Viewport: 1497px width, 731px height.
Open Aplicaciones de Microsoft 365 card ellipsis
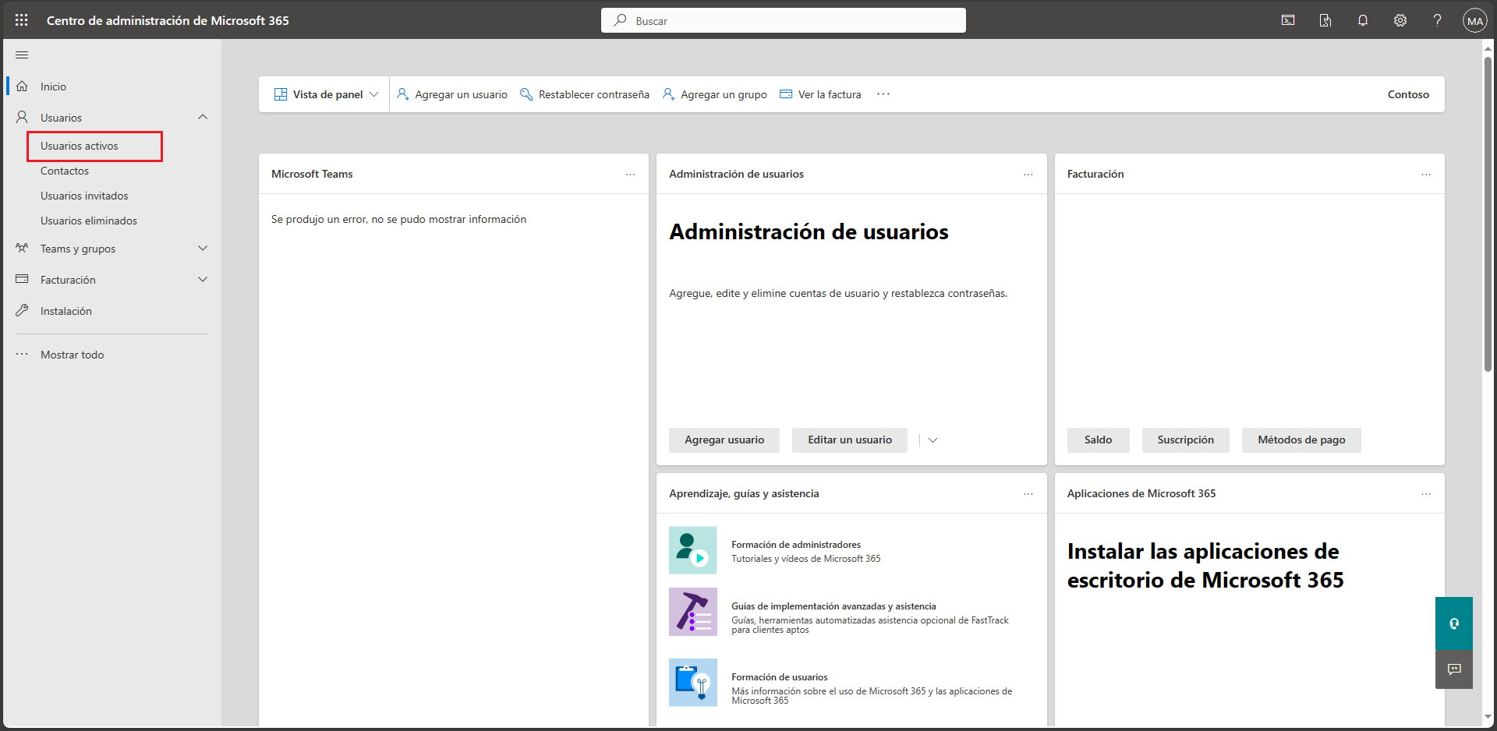point(1426,494)
